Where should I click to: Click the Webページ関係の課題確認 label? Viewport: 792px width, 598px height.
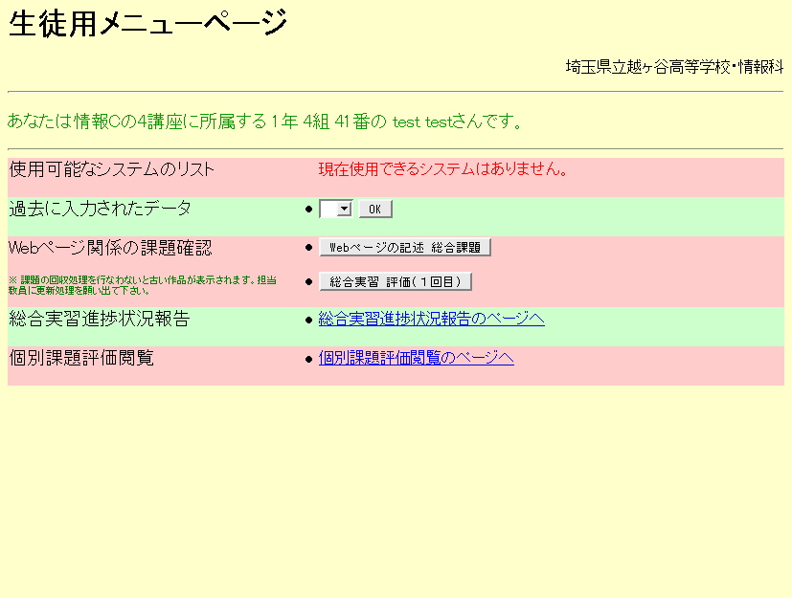109,247
